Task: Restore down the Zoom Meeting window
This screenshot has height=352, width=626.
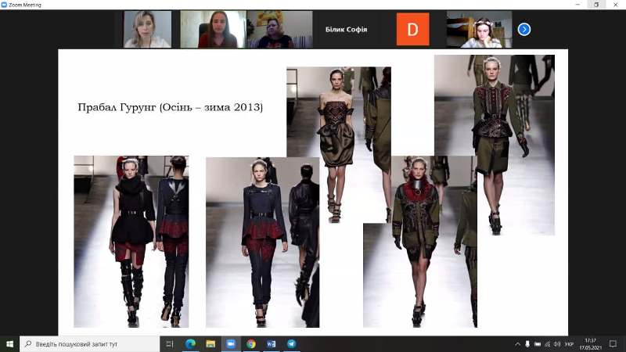Action: pyautogui.click(x=596, y=5)
